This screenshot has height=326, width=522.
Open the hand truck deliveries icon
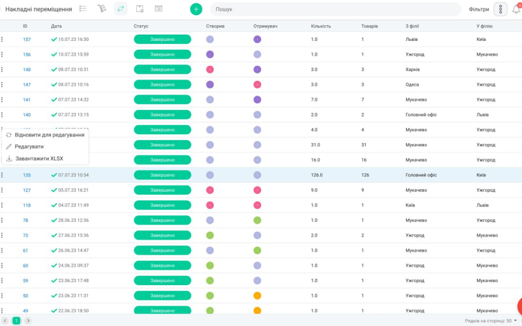(102, 9)
